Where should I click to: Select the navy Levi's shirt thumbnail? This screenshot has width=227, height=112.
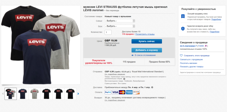click(x=23, y=94)
